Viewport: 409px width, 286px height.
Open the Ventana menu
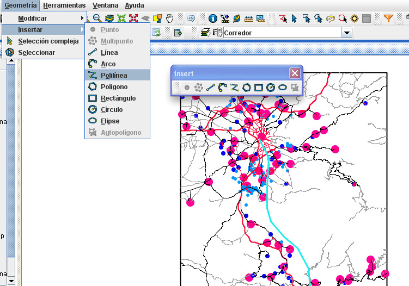pos(105,5)
